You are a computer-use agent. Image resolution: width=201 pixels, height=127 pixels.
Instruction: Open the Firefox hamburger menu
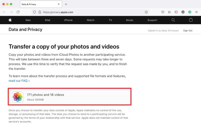(x=196, y=12)
